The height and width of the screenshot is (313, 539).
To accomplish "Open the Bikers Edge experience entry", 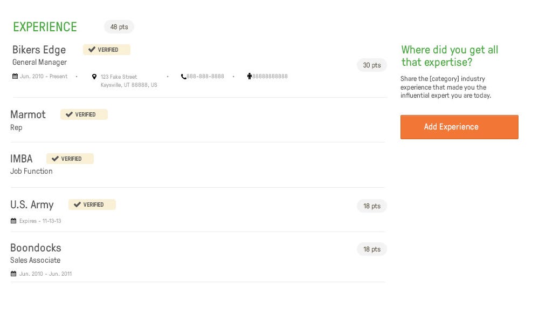I will pos(39,50).
